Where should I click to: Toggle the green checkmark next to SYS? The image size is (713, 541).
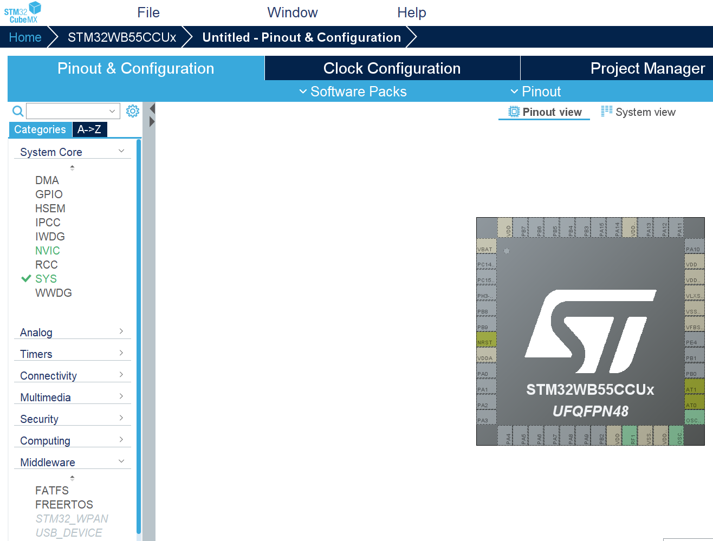click(25, 278)
